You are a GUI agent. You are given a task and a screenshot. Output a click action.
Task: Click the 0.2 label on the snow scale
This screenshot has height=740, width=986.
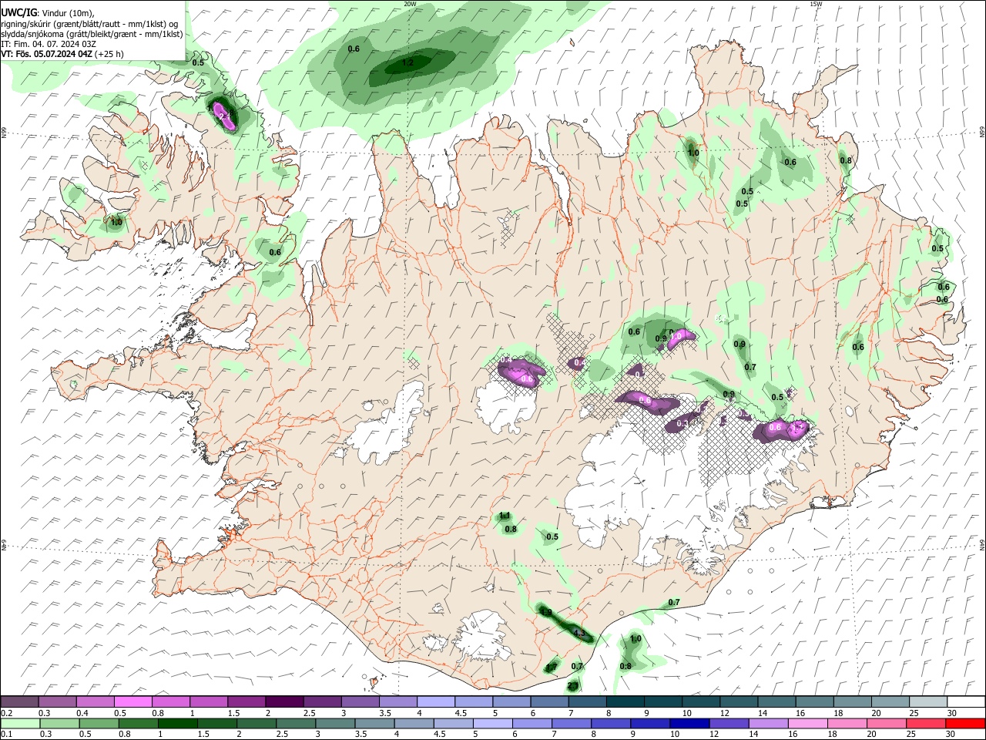tap(7, 713)
